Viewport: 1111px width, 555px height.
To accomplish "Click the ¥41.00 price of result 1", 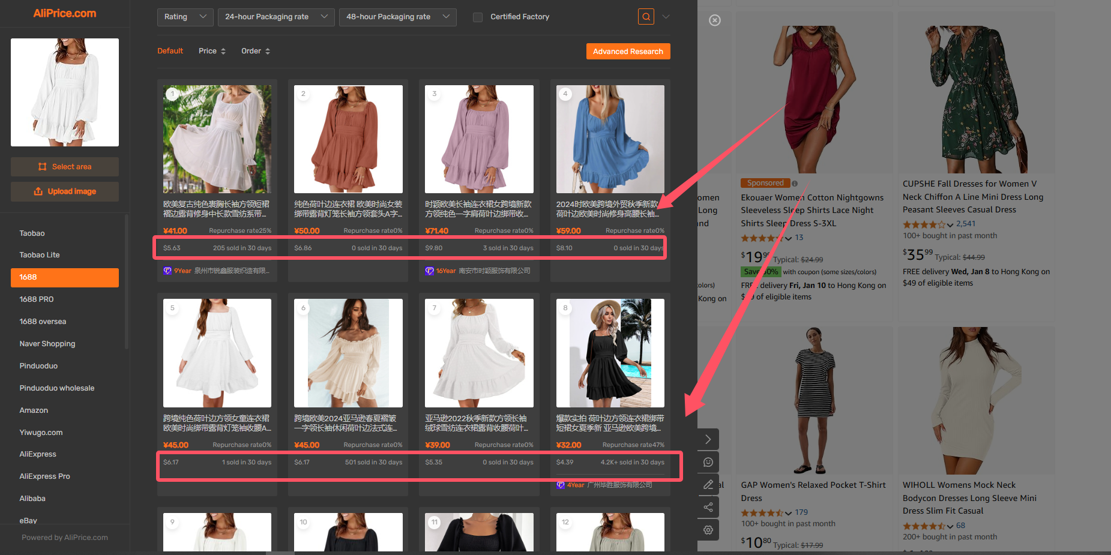I will [x=175, y=230].
